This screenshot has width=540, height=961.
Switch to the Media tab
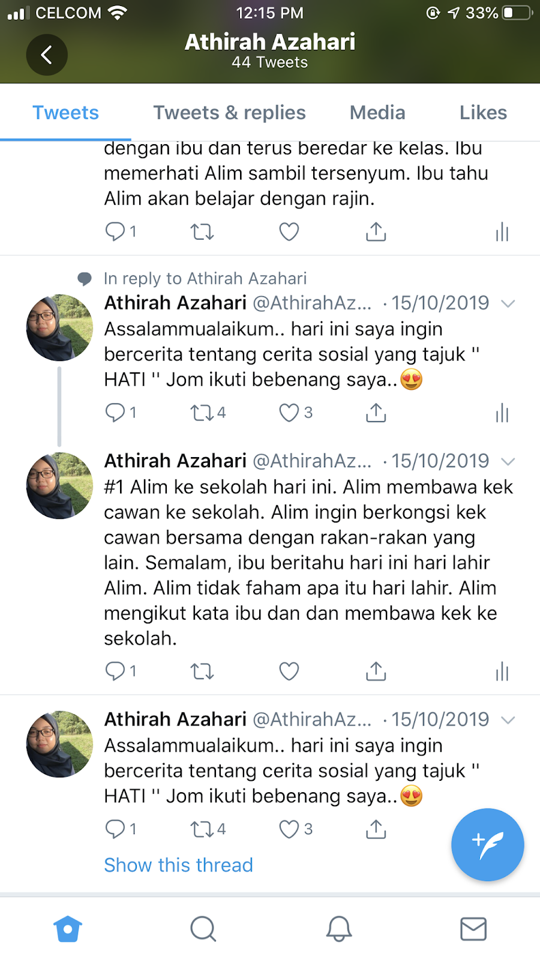point(377,113)
